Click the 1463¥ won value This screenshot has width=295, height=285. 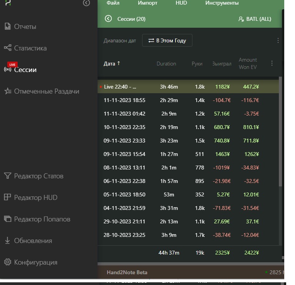click(222, 154)
